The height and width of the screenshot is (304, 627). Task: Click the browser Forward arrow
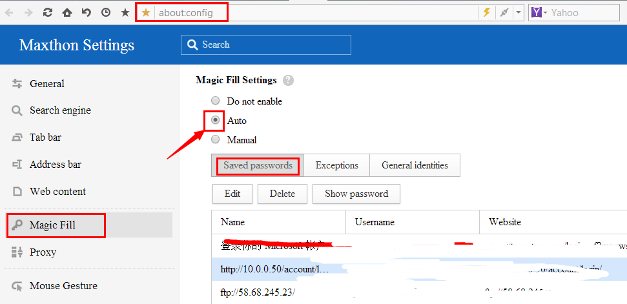(x=28, y=13)
